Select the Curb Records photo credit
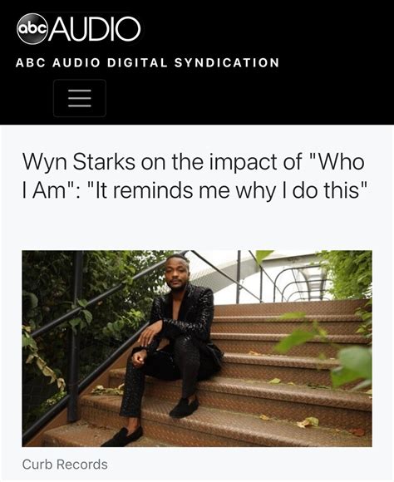Image resolution: width=394 pixels, height=482 pixels. [x=65, y=465]
